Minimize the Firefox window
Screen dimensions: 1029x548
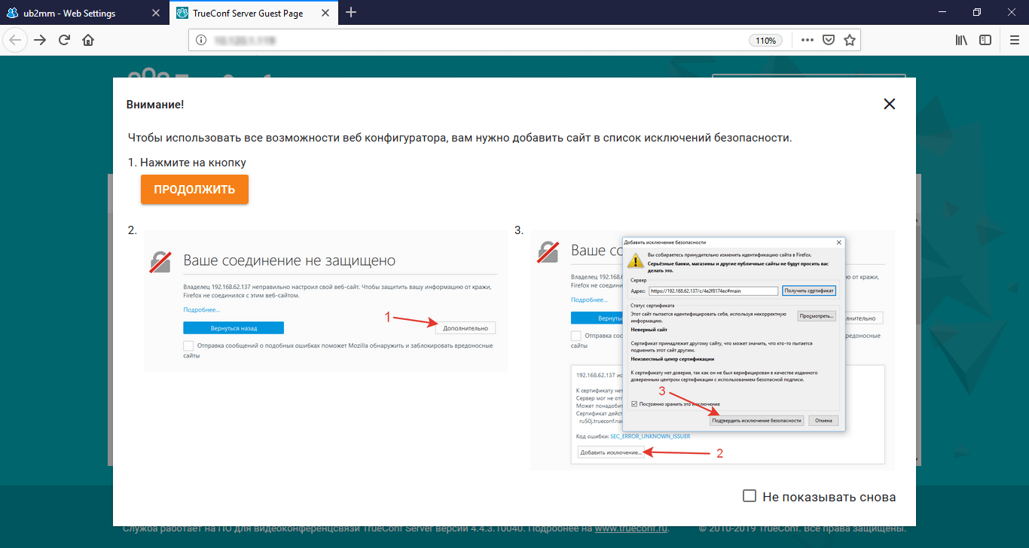point(942,12)
